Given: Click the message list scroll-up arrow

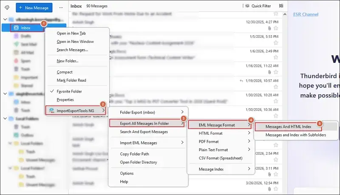Looking at the screenshot, I should pos(285,14).
